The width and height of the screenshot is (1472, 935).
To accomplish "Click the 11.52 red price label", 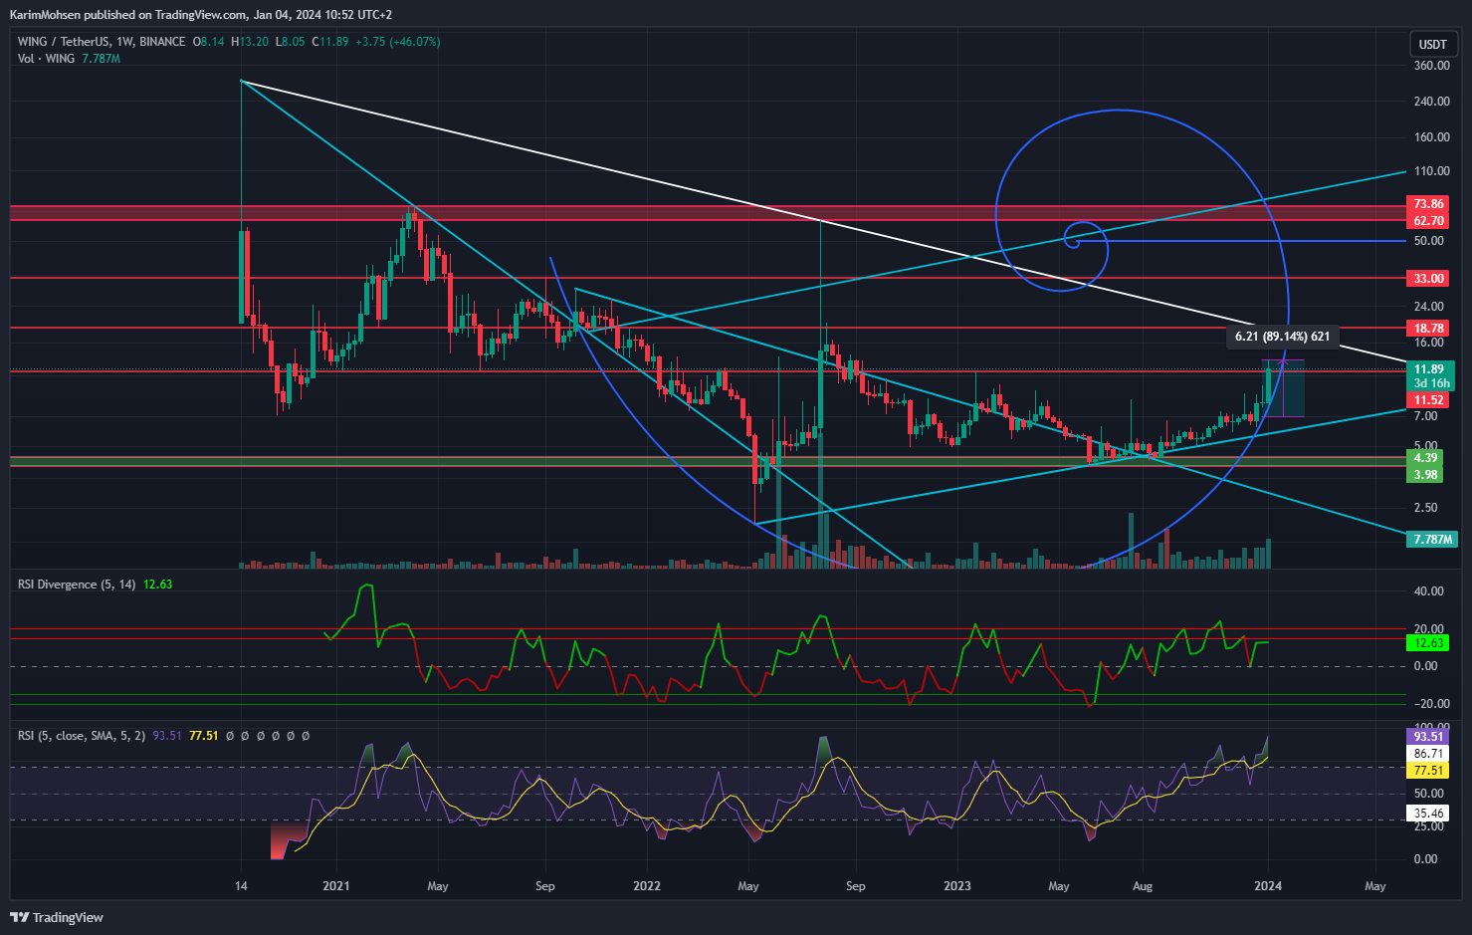I will tap(1429, 400).
